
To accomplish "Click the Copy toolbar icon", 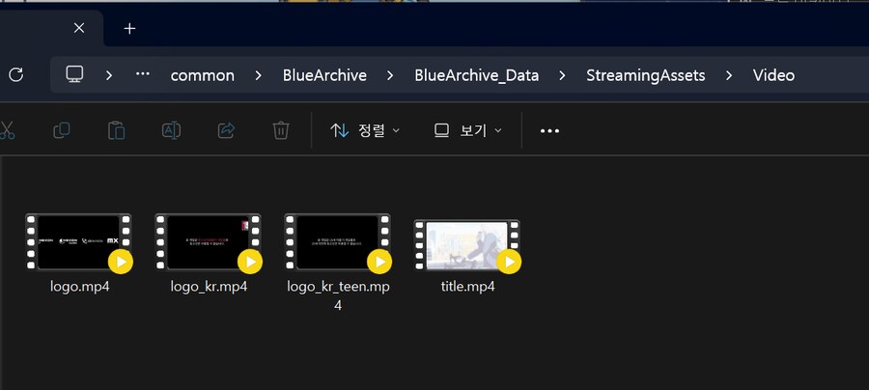I will click(x=62, y=130).
